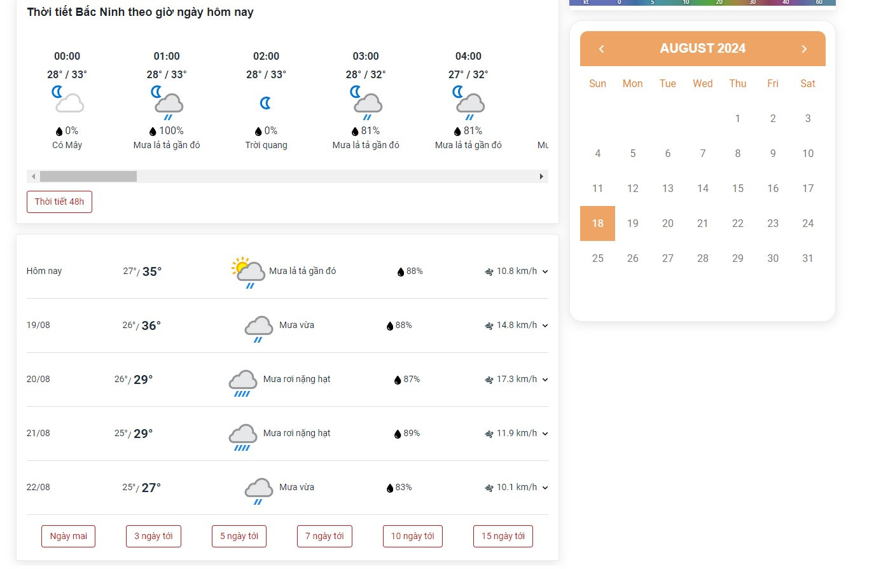
Task: Go to previous month in calendar
Action: click(602, 49)
